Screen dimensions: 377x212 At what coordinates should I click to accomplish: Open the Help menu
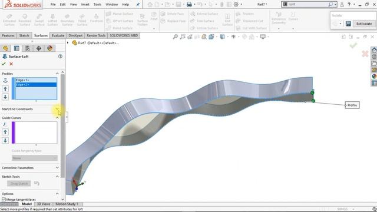tap(125, 4)
